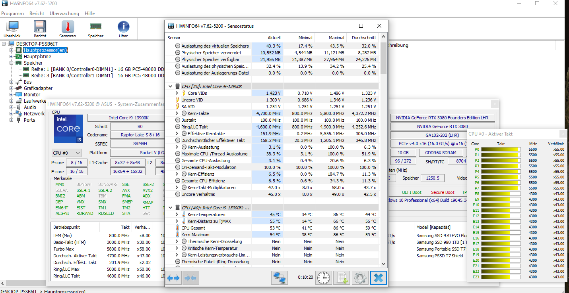Open the Bericht menu in menu bar
This screenshot has height=293, width=569.
pos(37,13)
